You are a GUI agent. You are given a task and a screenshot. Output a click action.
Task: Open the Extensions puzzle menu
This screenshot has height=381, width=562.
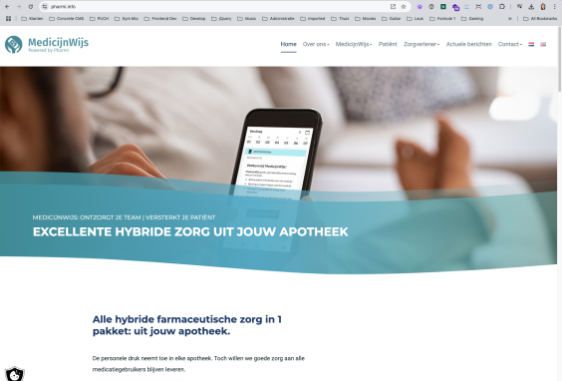click(502, 6)
